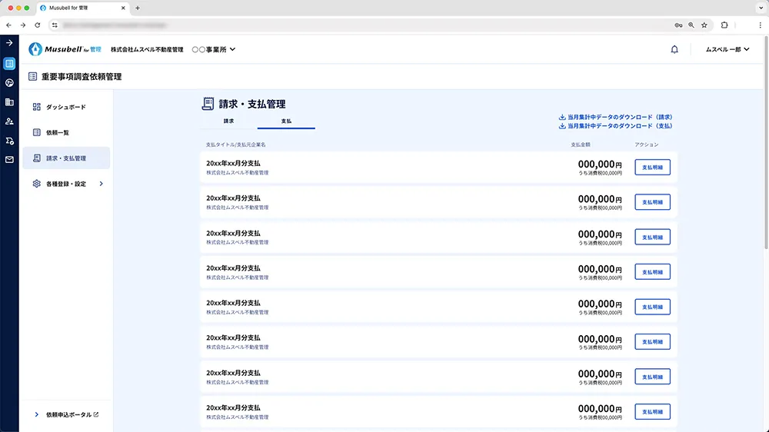
Task: Select the highlighted list icon in the dark sidebar
Action: coord(9,64)
